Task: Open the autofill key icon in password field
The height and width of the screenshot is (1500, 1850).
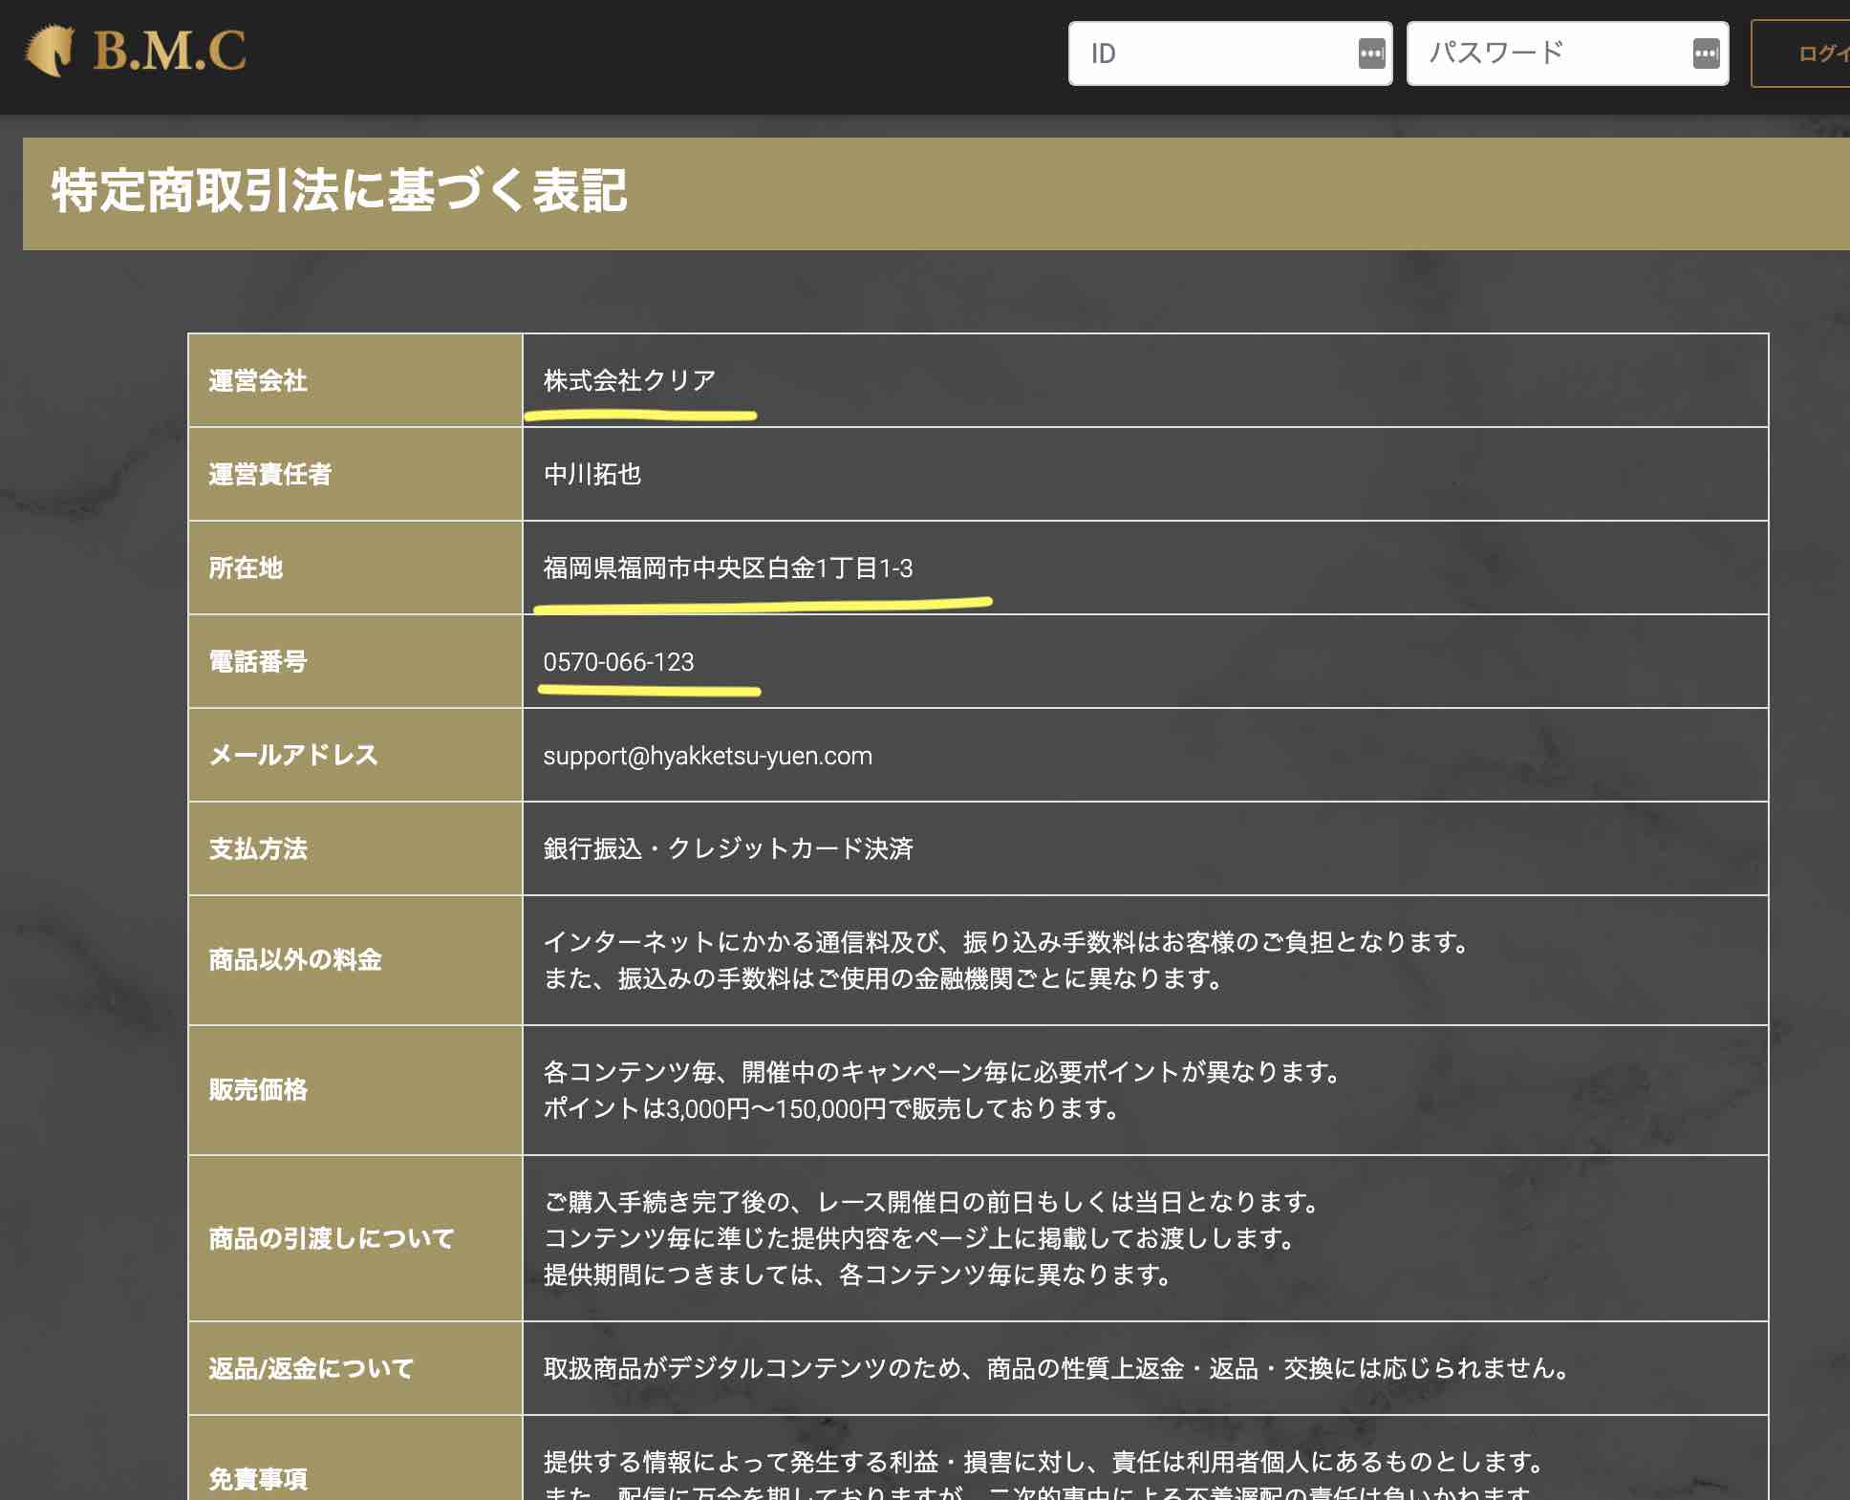Action: pyautogui.click(x=1706, y=54)
